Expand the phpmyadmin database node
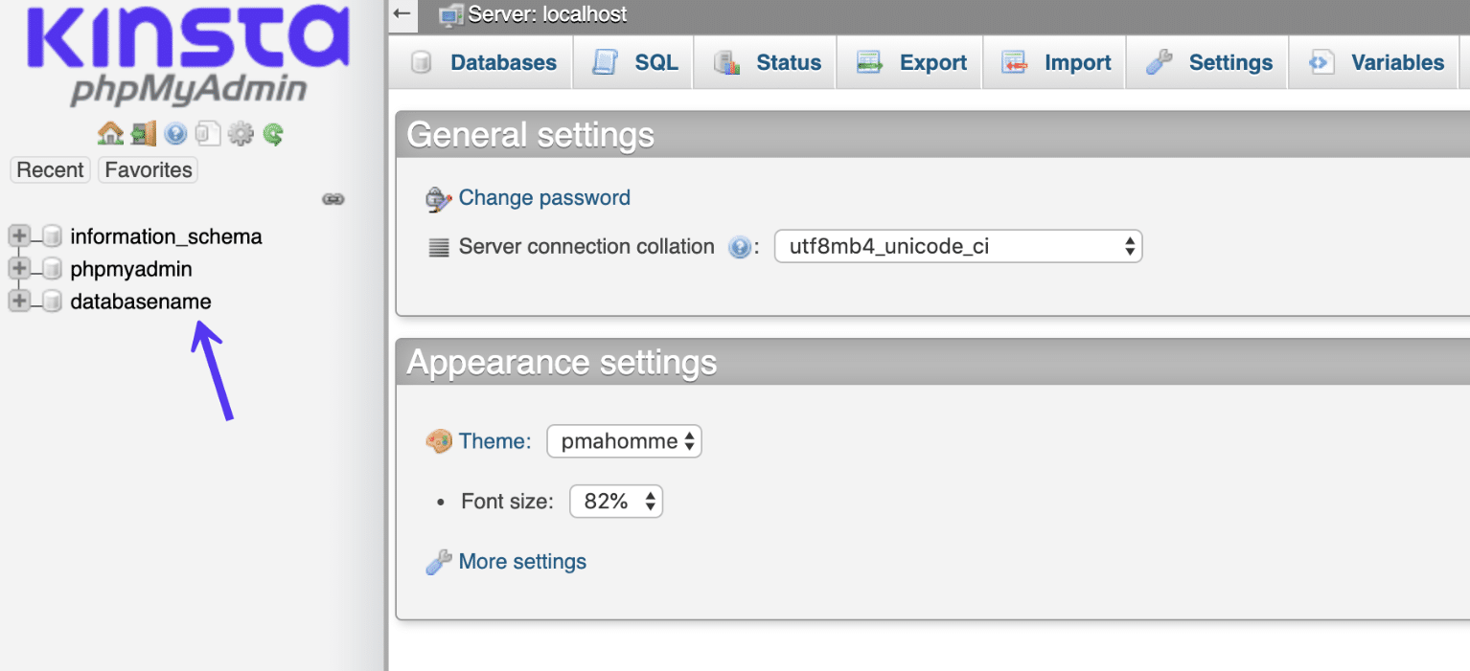Viewport: 1470px width, 671px height. click(18, 268)
